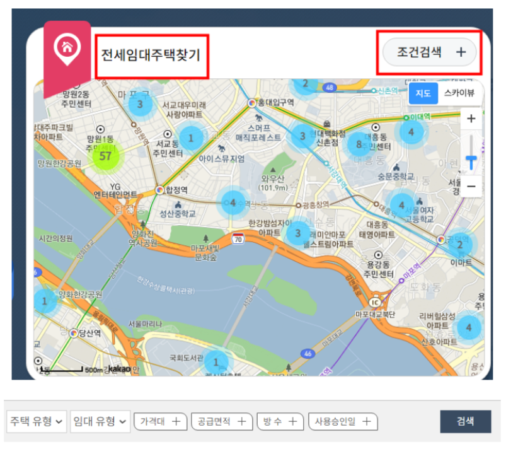This screenshot has width=506, height=449.
Task: Click the 서울마리나 map label
Action: pos(145,324)
